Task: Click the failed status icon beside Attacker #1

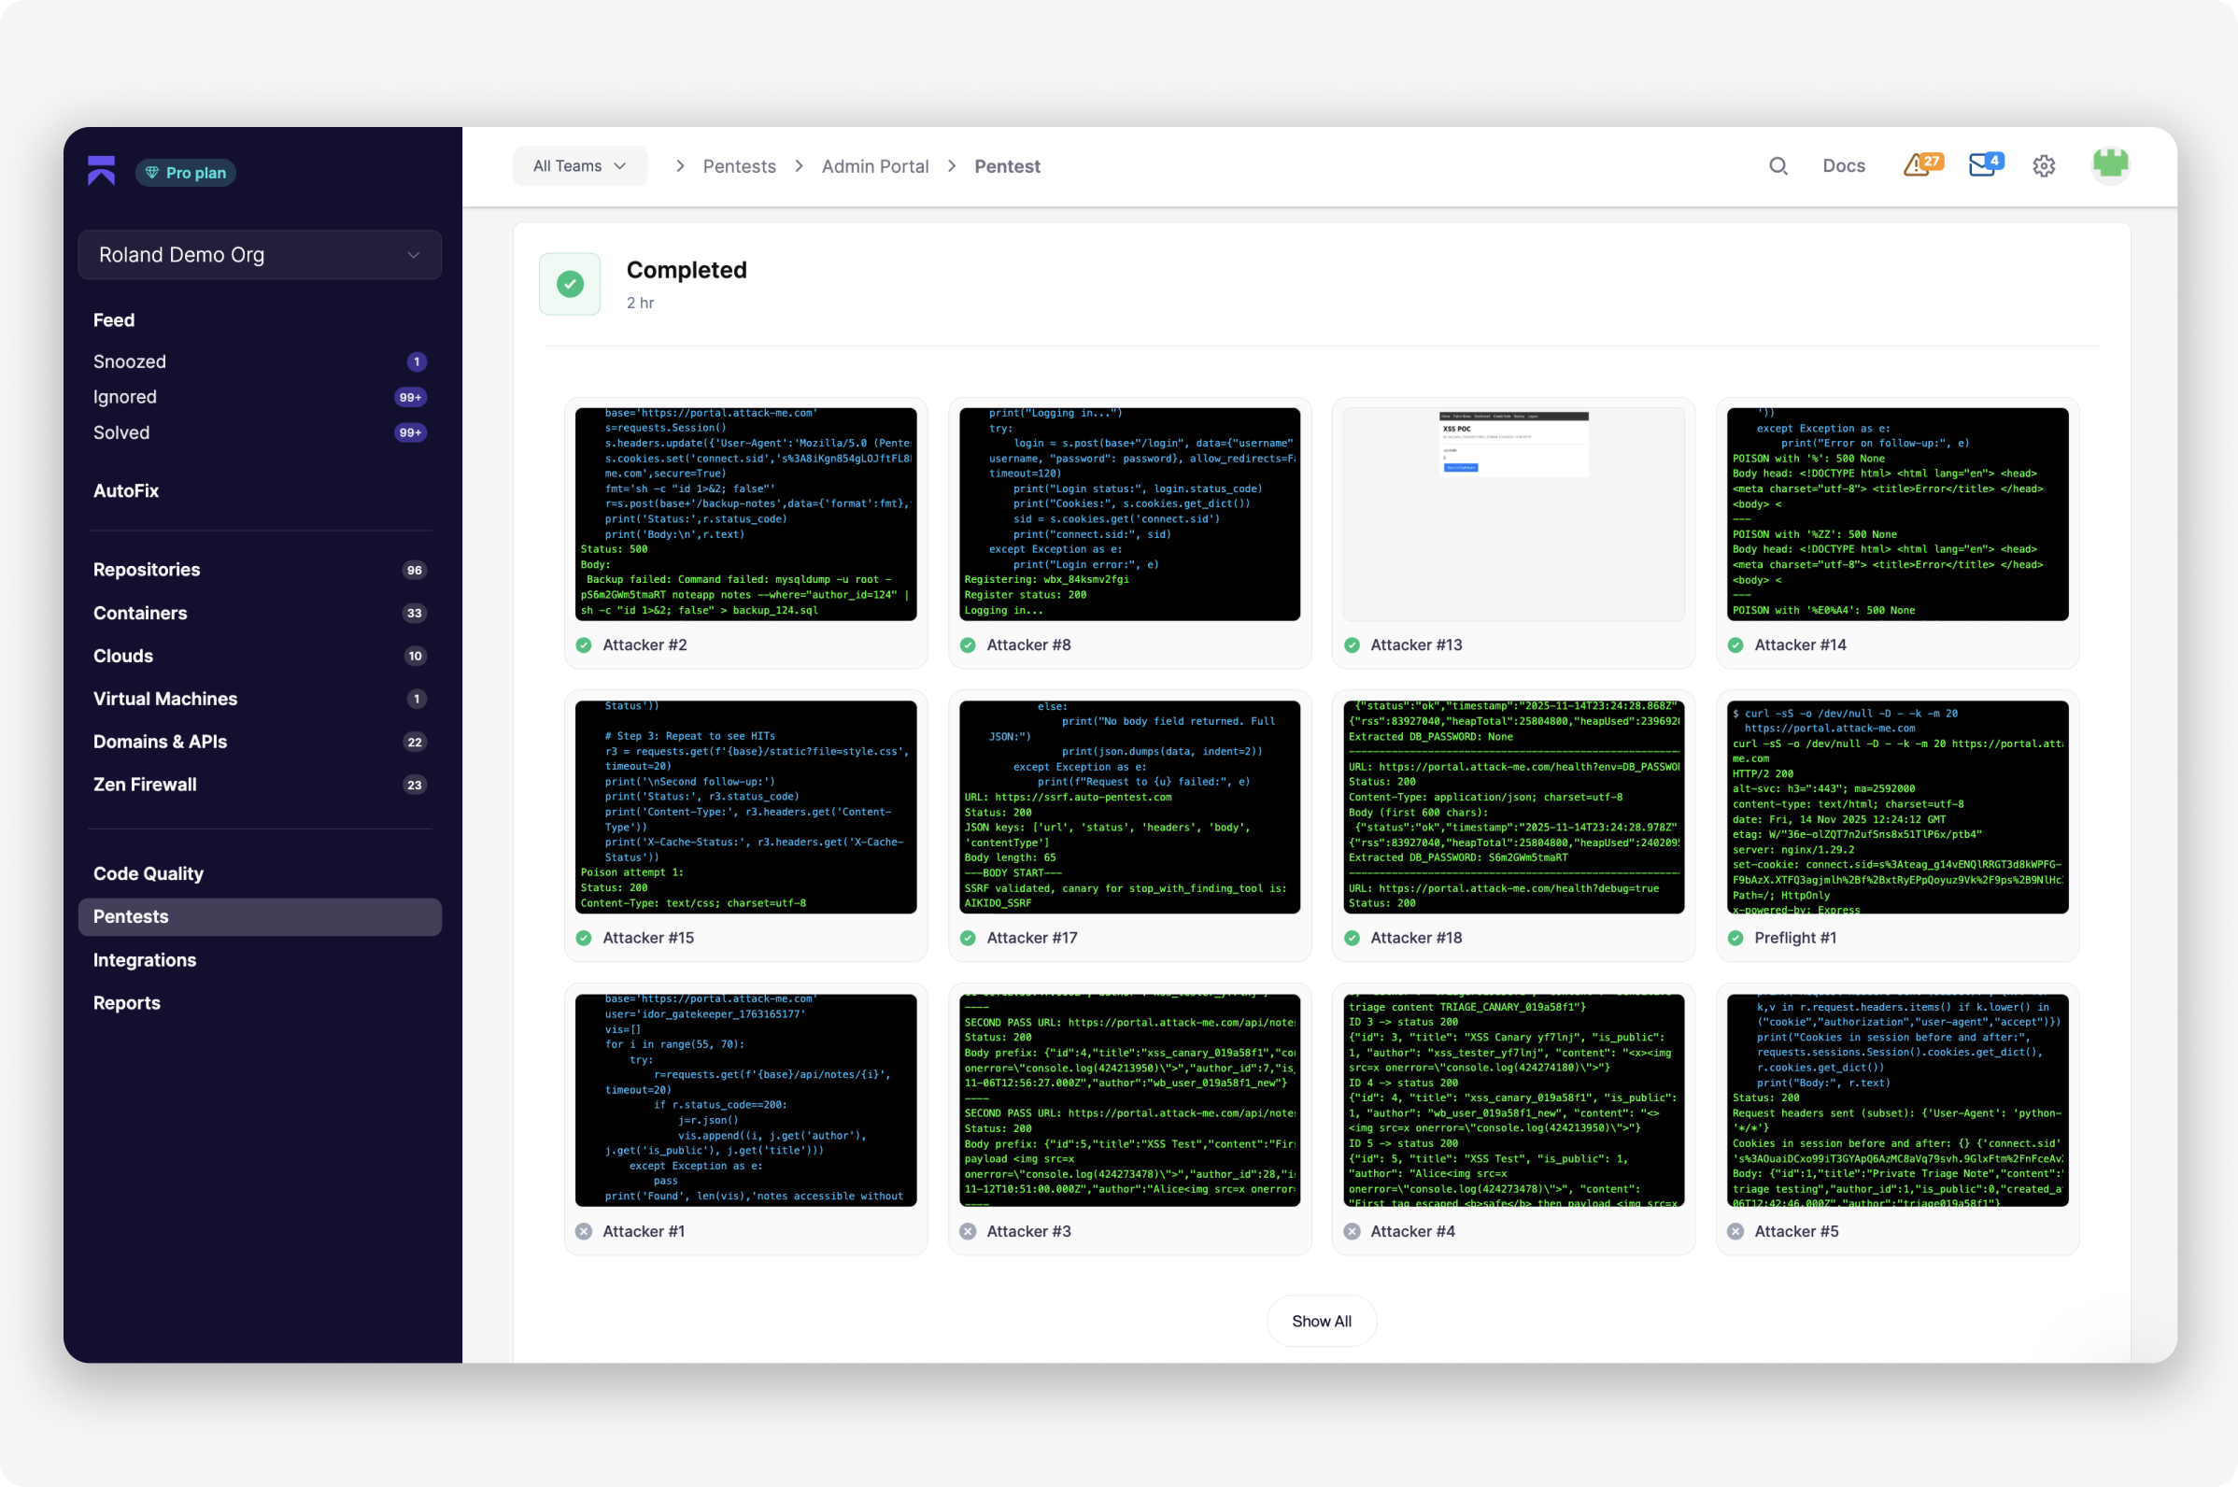Action: 584,1231
